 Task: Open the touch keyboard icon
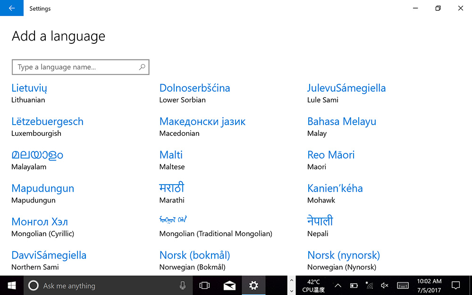pyautogui.click(x=403, y=286)
